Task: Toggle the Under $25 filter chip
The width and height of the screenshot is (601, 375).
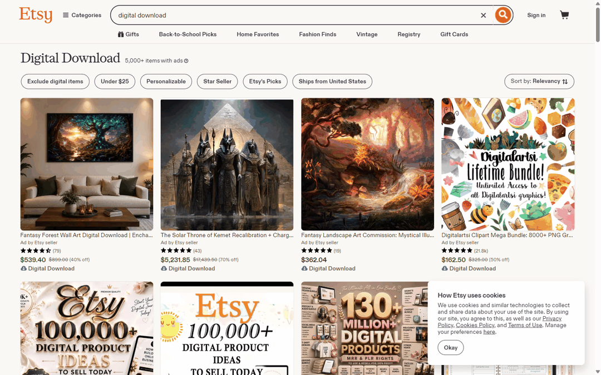Action: [115, 82]
